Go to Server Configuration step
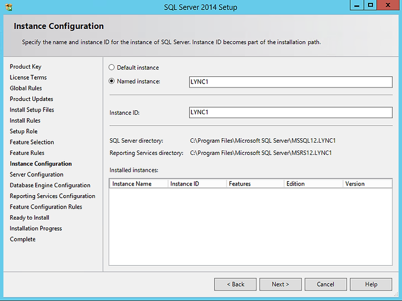This screenshot has width=402, height=301. coord(36,174)
